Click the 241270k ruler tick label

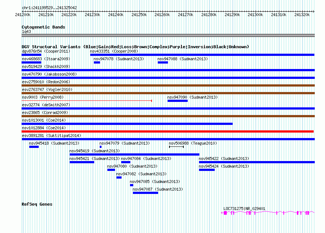coord(186,15)
